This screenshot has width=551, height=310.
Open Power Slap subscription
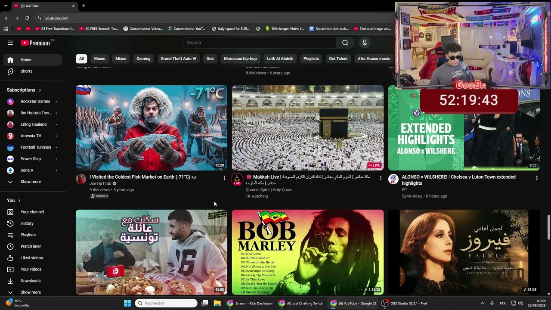coord(33,159)
